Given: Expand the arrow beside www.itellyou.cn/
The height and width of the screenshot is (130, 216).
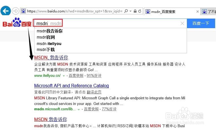Looking at the screenshot, I should (x=64, y=76).
